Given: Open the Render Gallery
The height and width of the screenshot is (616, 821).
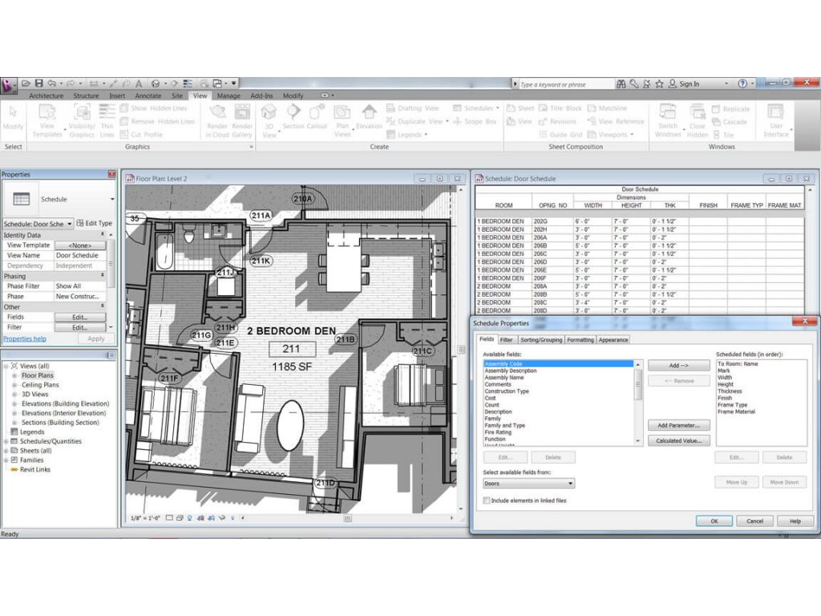Looking at the screenshot, I should [241, 120].
